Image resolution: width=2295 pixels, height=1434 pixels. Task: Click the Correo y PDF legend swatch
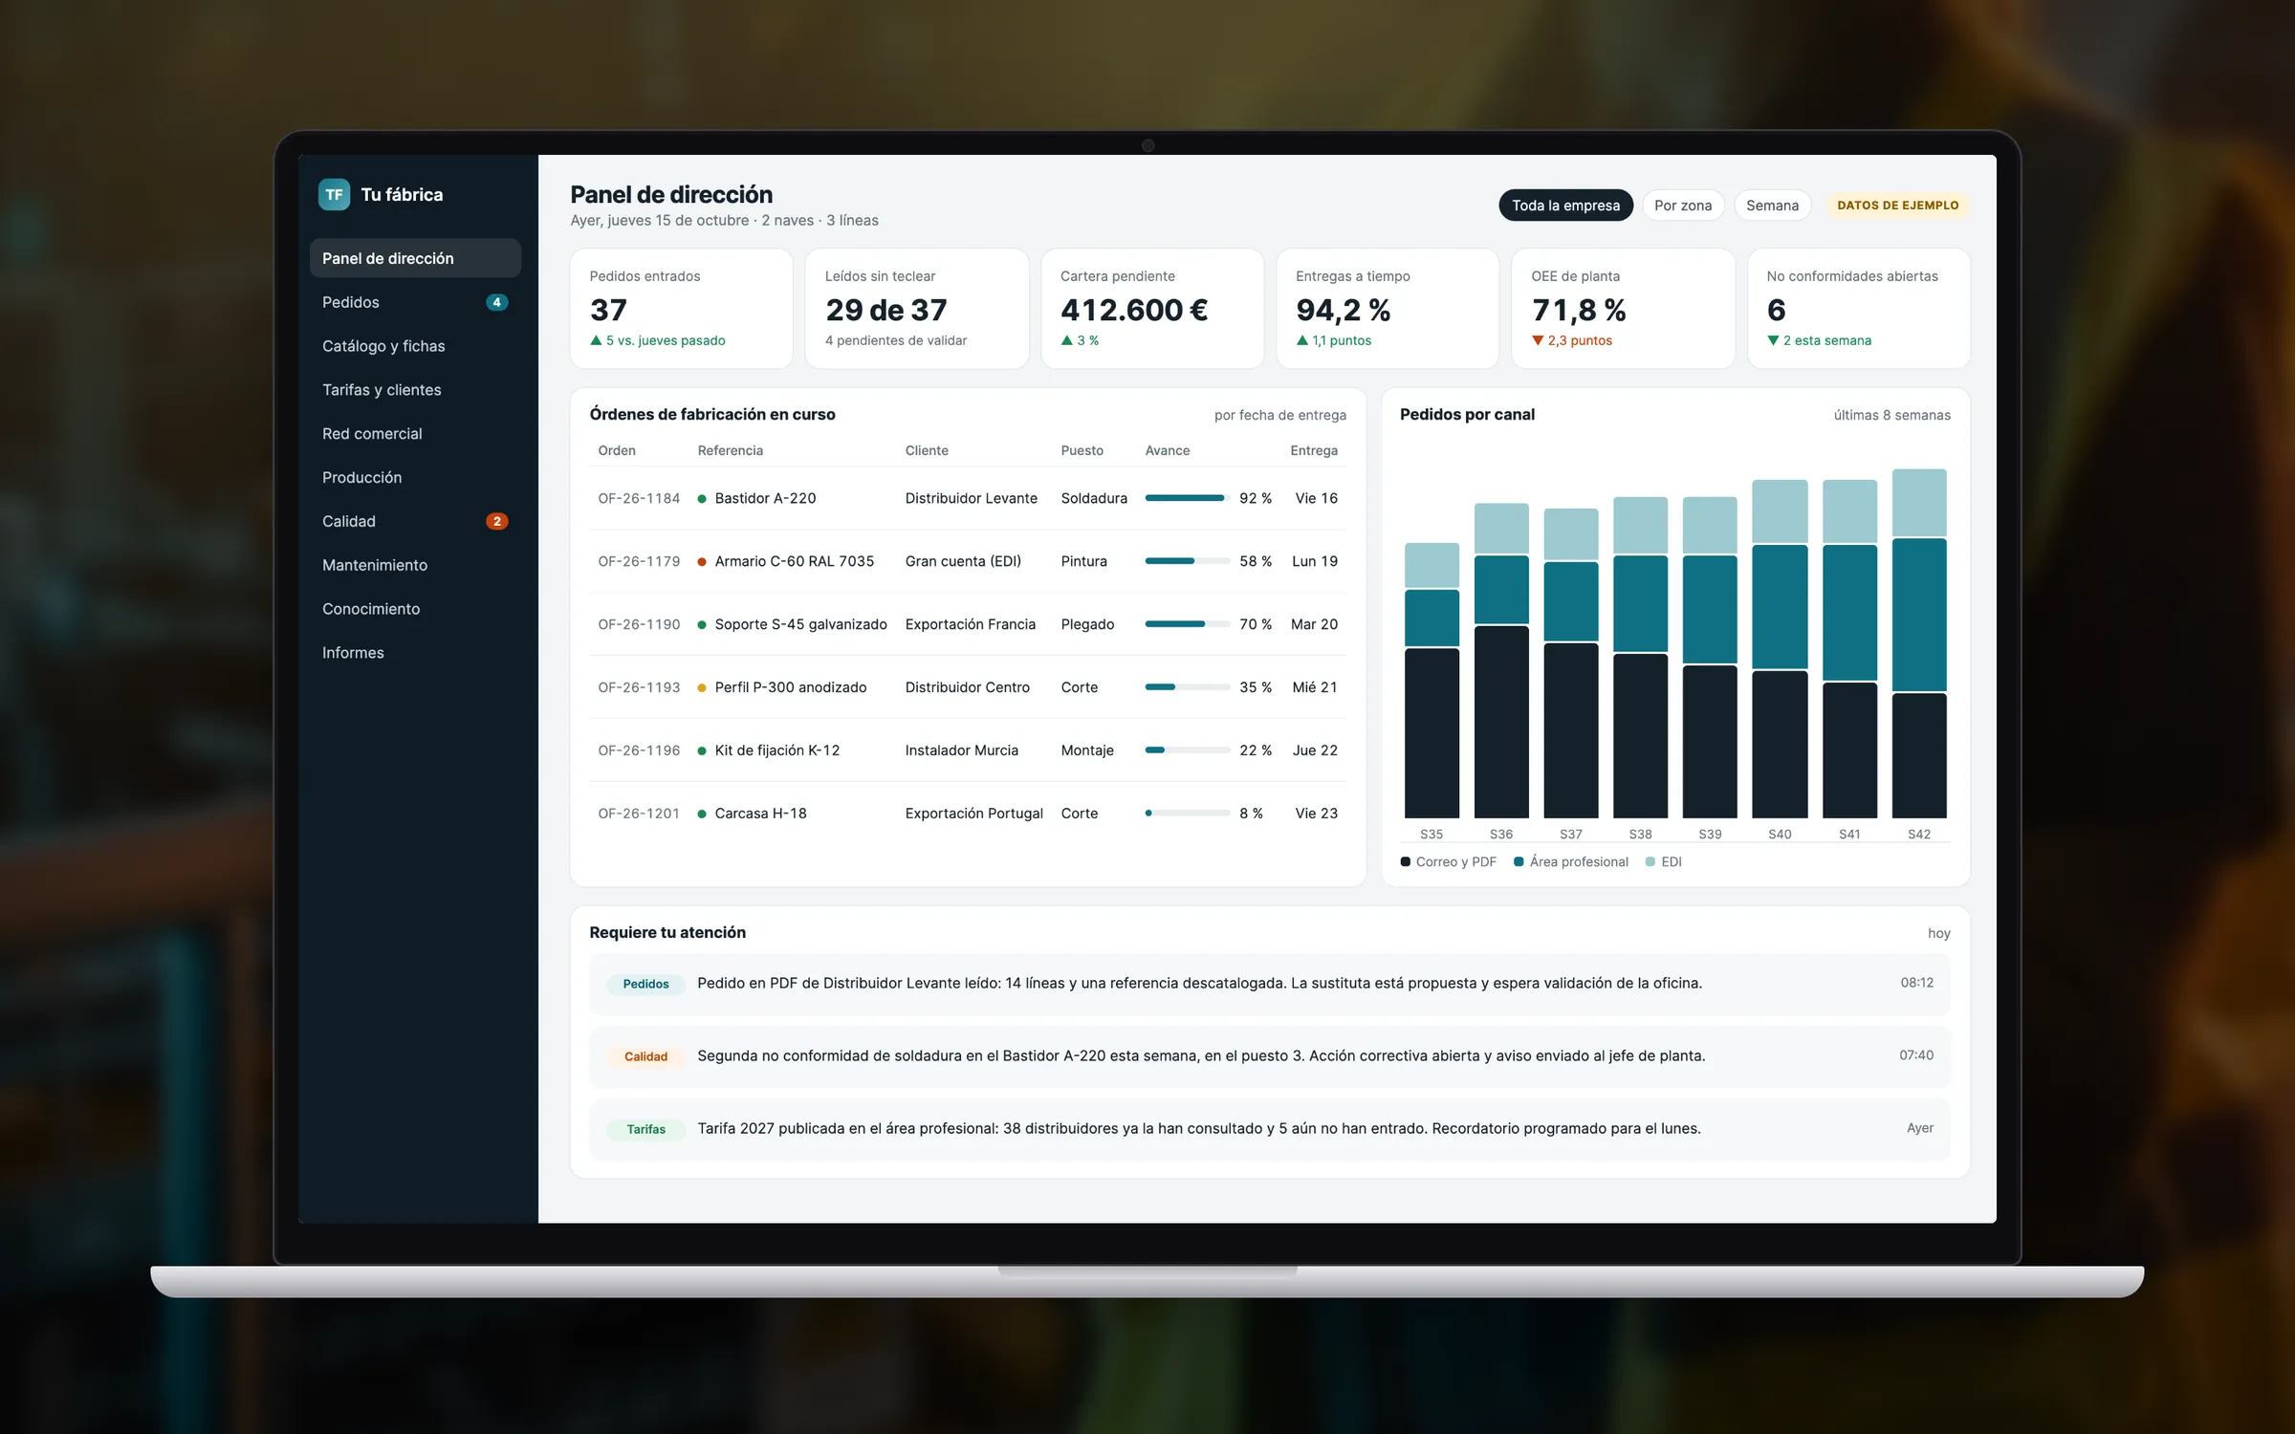pos(1406,862)
